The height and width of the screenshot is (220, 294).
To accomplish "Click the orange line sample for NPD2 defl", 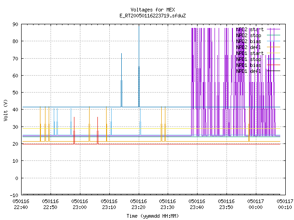I will coord(274,47).
